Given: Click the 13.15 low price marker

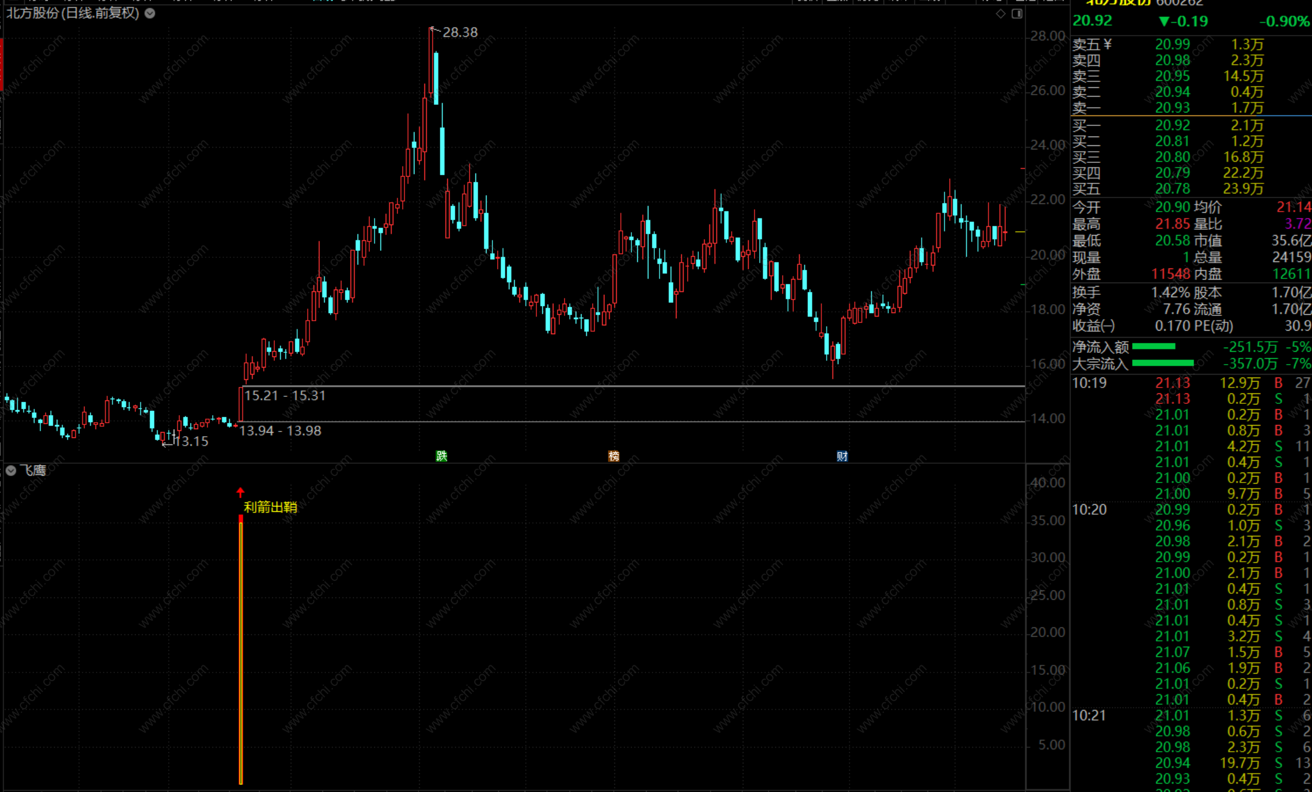Looking at the screenshot, I should click(x=191, y=441).
